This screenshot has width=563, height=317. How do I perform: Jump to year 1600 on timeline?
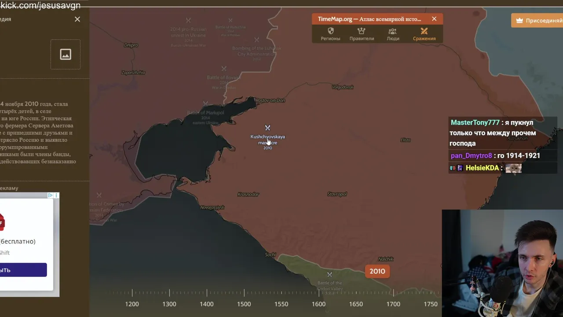(x=319, y=304)
